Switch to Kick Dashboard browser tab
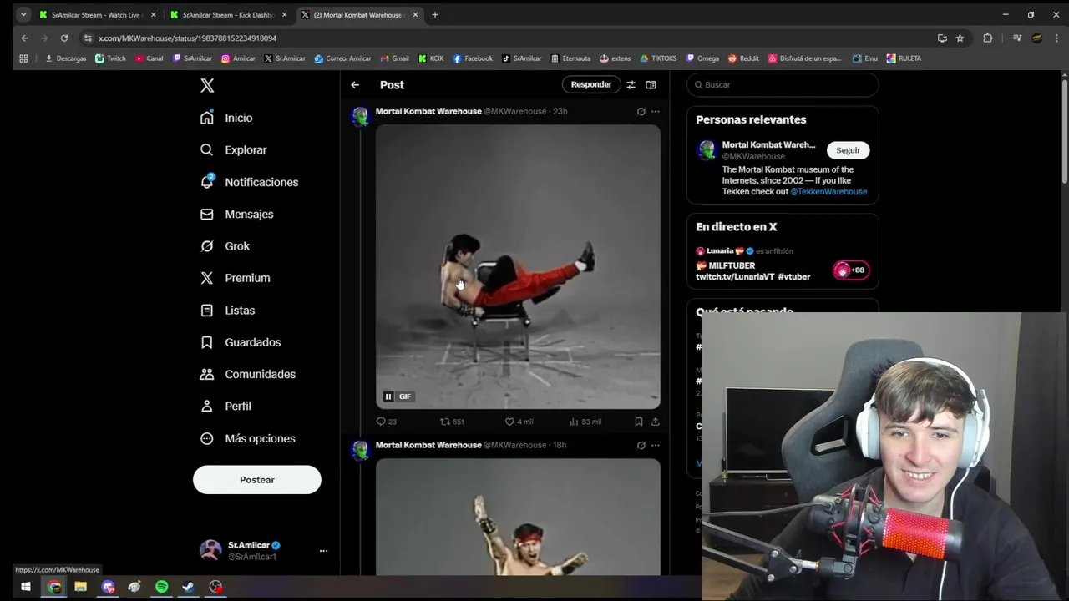 point(227,14)
